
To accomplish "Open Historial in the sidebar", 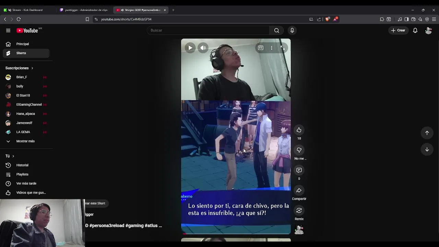I will [26, 165].
